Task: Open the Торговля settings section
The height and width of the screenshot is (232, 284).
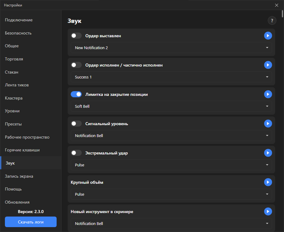Action: pyautogui.click(x=31, y=59)
